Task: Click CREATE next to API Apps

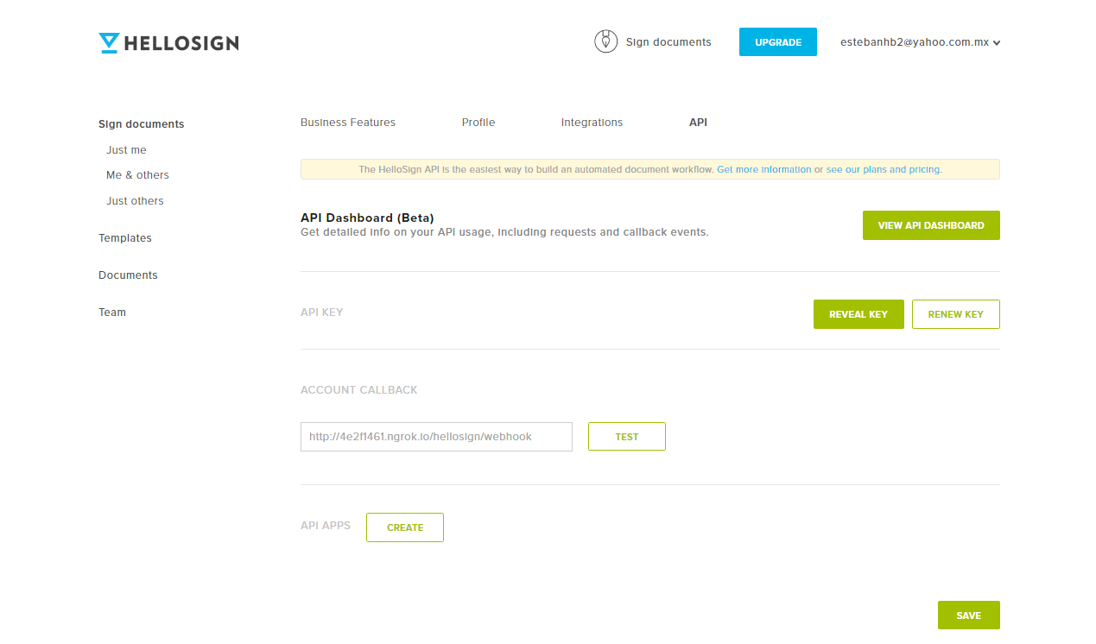Action: (x=405, y=527)
